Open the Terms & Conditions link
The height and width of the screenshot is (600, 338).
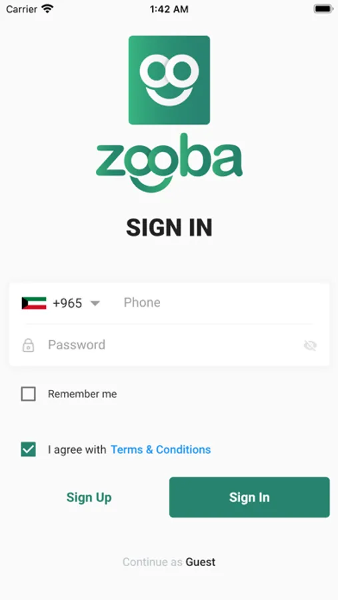(x=161, y=449)
